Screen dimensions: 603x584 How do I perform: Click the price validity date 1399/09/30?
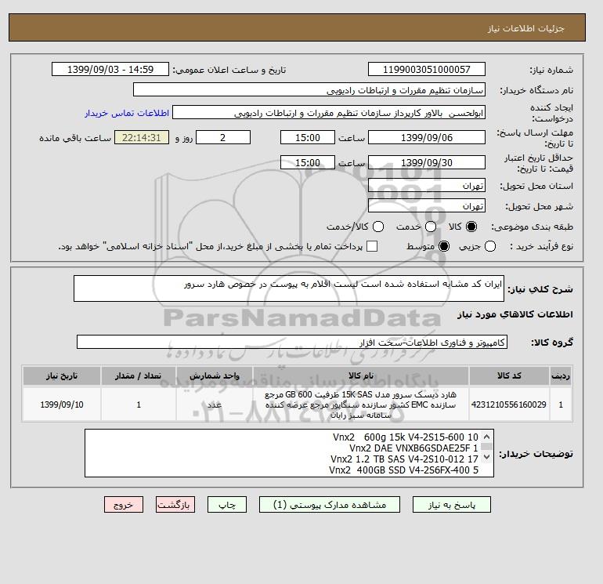click(x=427, y=162)
